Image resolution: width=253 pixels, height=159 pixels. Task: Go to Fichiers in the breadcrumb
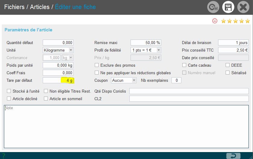14,7
